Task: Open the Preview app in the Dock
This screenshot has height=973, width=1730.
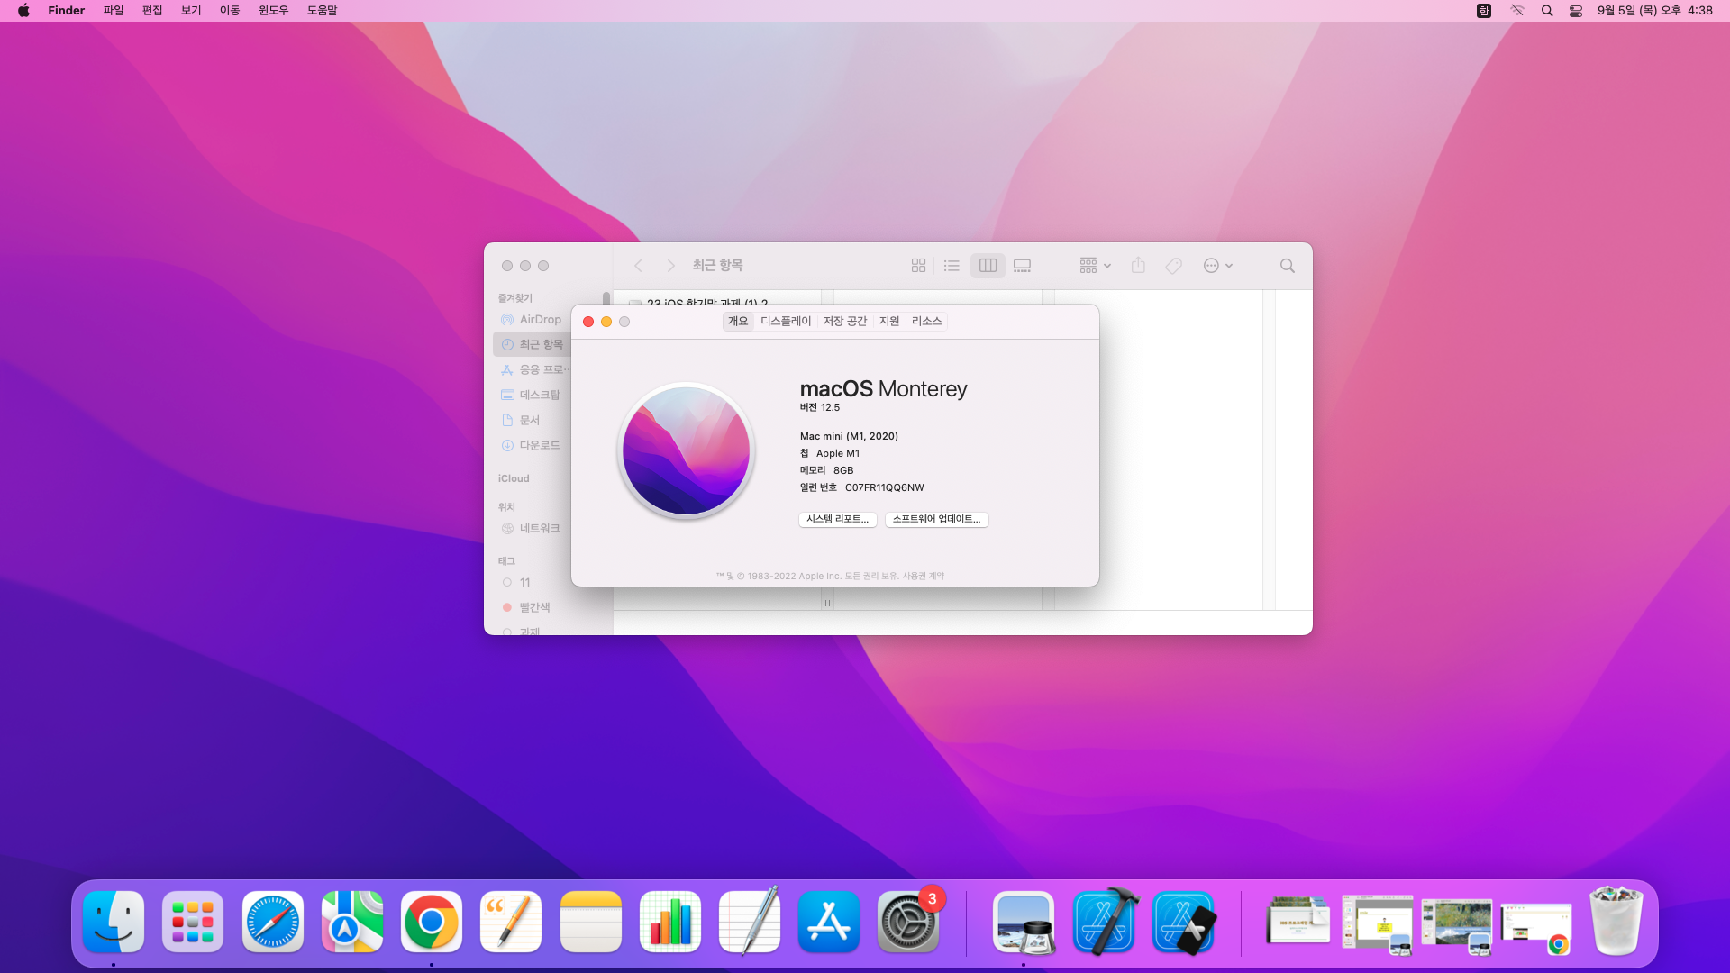Action: pyautogui.click(x=1024, y=922)
